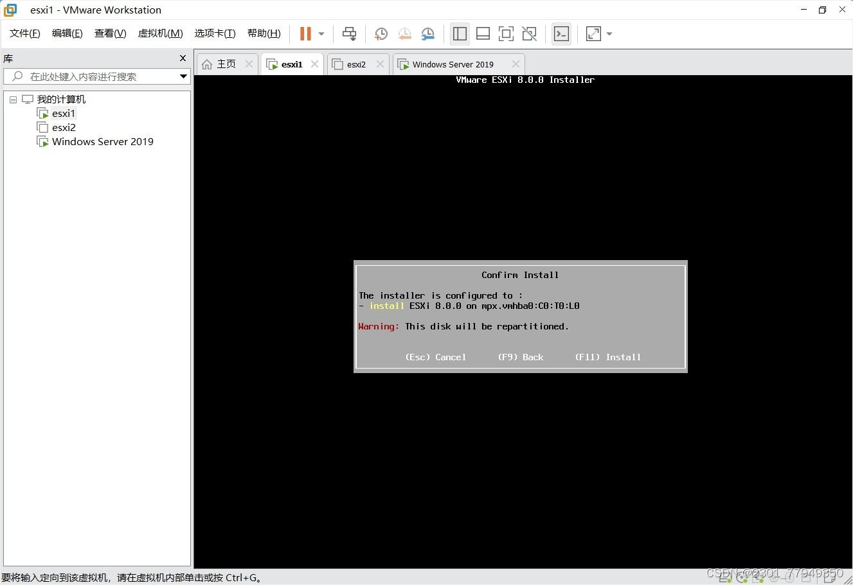Open the 帮助(H) menu
Screen dimensions: 853x585
tap(264, 33)
